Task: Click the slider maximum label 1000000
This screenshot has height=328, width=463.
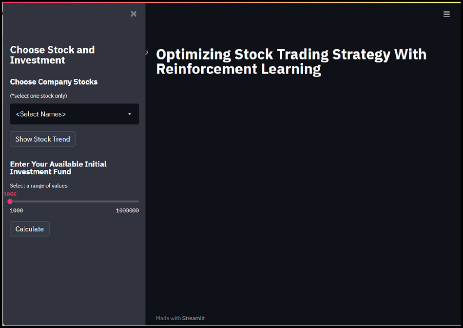Action: [x=127, y=211]
